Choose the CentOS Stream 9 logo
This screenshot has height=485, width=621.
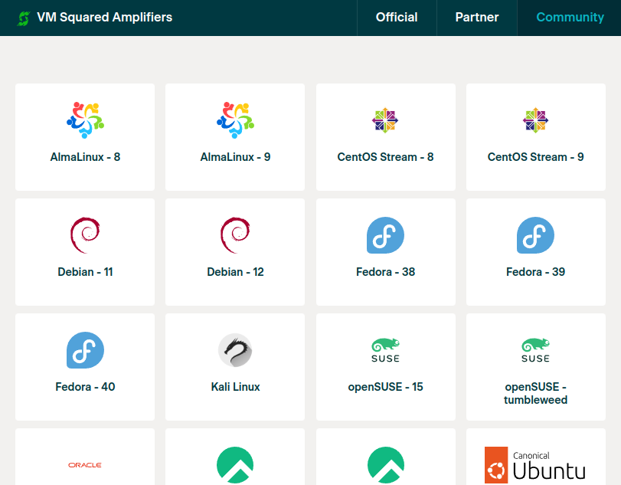[536, 120]
